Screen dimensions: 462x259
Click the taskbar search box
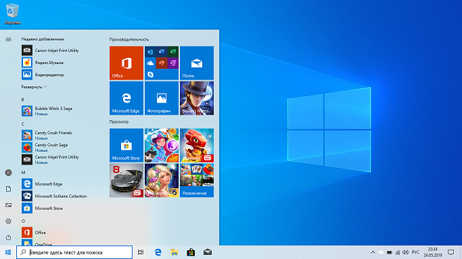[x=74, y=252]
